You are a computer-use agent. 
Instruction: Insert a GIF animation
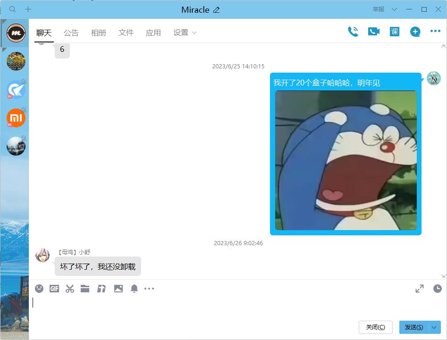(54, 288)
